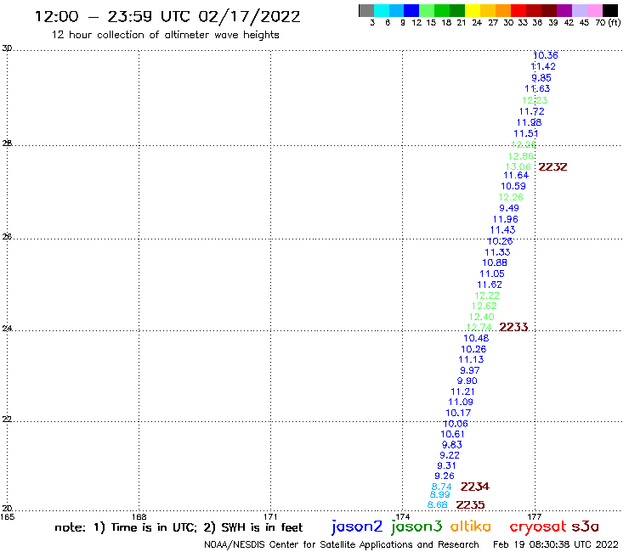This screenshot has width=629, height=552.
Task: Click the note about UTC and SWH
Action: click(178, 528)
